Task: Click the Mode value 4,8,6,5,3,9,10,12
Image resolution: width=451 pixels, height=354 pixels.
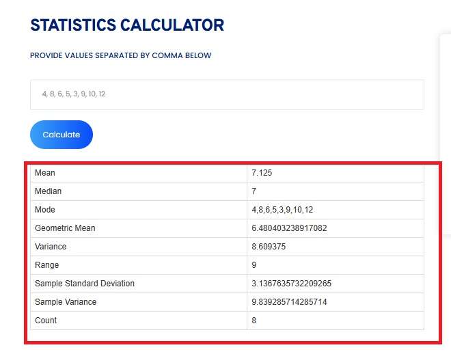Action: tap(282, 210)
